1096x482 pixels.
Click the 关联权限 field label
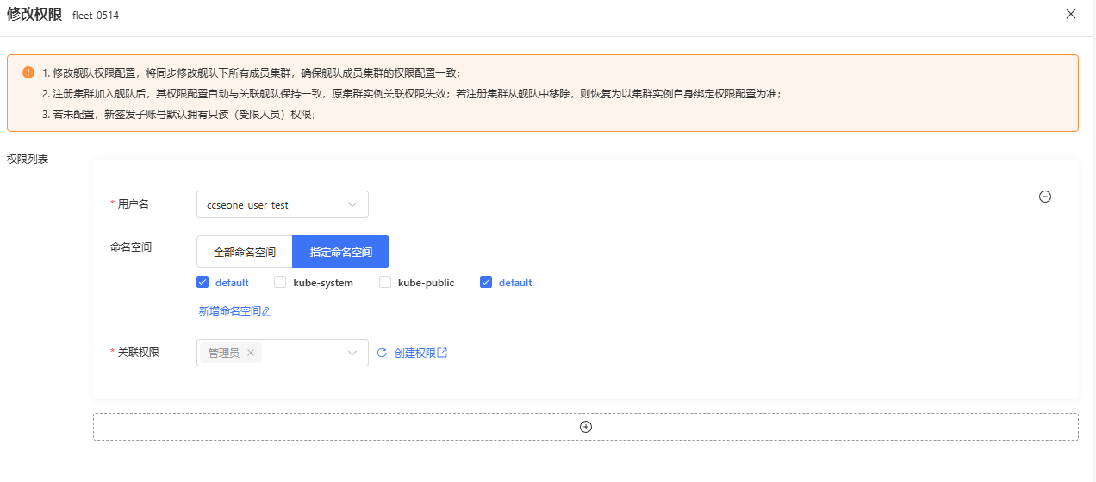(138, 352)
